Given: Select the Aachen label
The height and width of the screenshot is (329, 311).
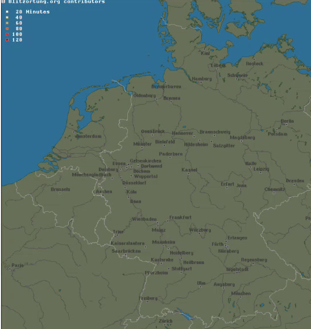Looking at the screenshot, I should [x=104, y=192].
